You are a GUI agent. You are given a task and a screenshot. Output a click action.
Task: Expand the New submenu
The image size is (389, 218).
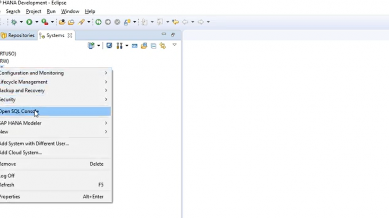point(55,132)
